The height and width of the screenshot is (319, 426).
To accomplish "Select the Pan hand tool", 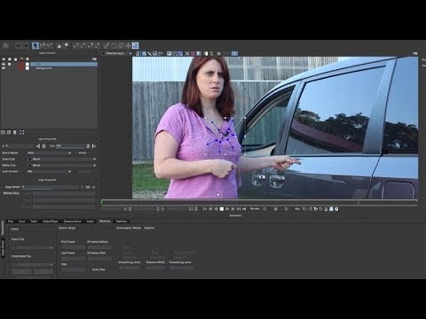I will (59, 46).
